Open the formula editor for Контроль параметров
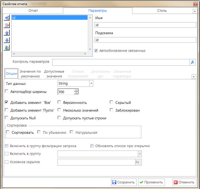The width and height of the screenshot is (200, 189). (193, 62)
